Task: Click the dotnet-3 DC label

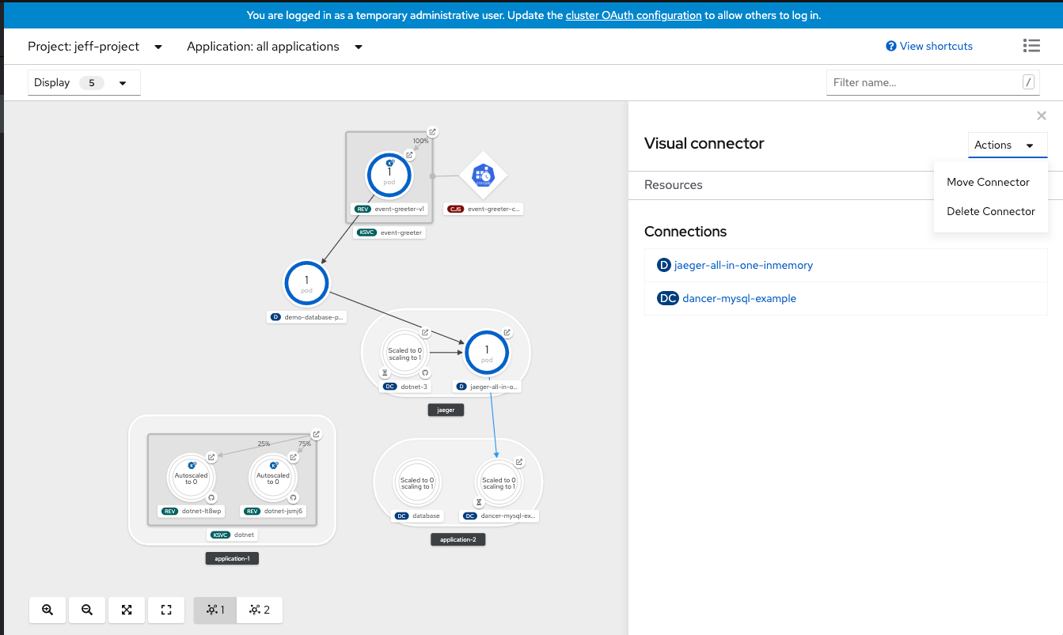Action: click(407, 387)
